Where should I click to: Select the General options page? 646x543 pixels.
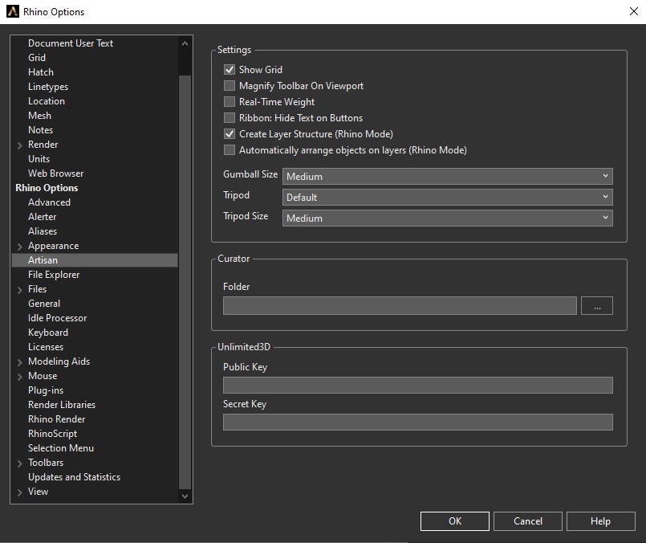(x=44, y=304)
